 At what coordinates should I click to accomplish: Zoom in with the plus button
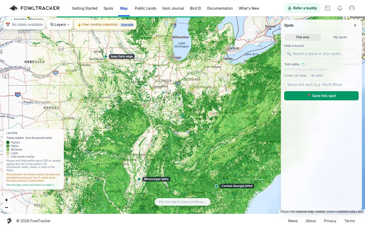coord(7,200)
